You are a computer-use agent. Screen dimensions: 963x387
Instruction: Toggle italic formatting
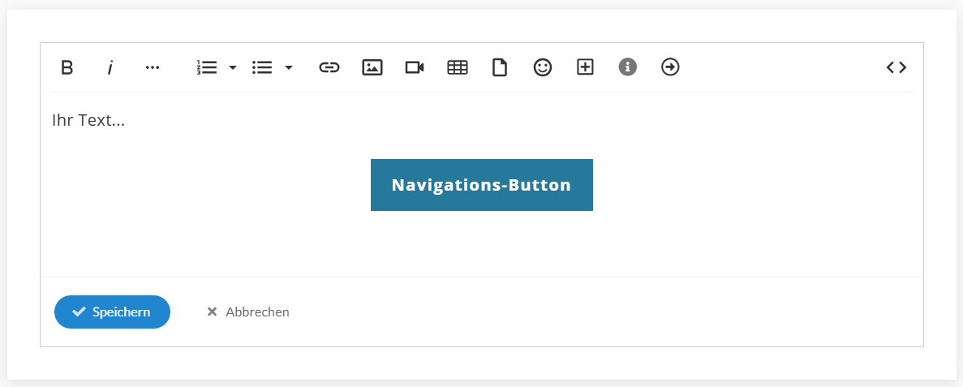110,67
